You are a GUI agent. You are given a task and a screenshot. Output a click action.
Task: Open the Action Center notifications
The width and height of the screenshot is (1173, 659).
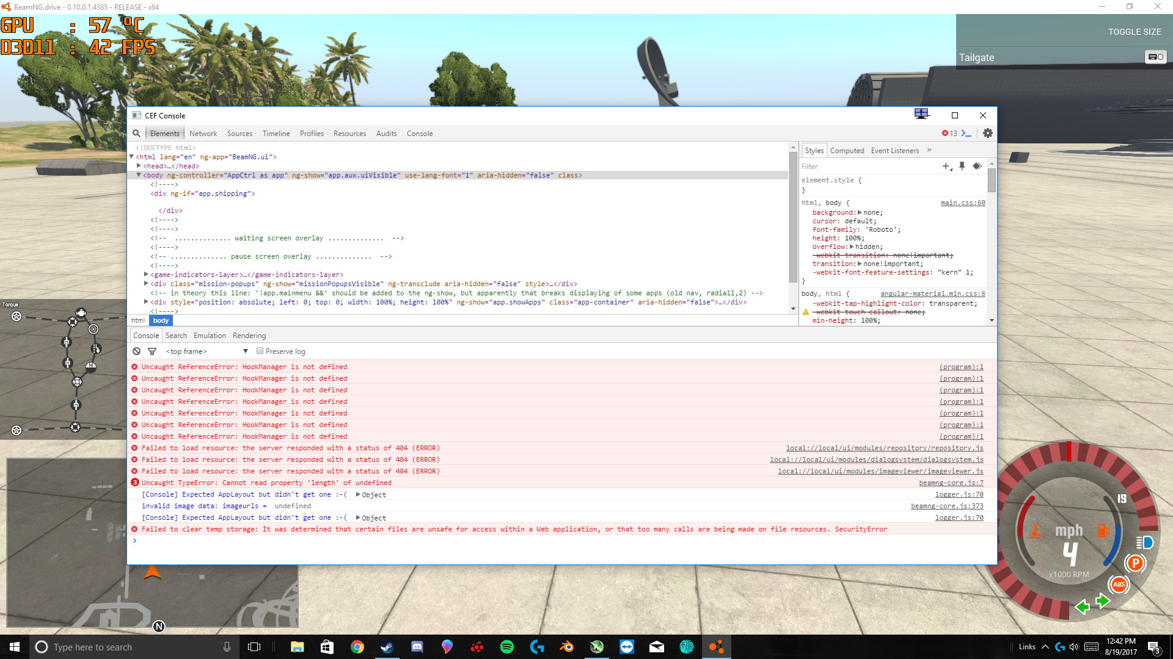(1153, 647)
